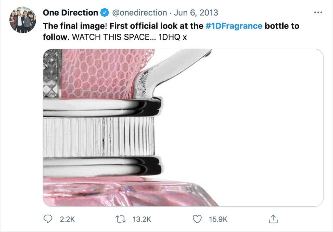Viewport: 333px width, 232px height.
Task: Click the 2.2K reply count
Action: point(68,219)
